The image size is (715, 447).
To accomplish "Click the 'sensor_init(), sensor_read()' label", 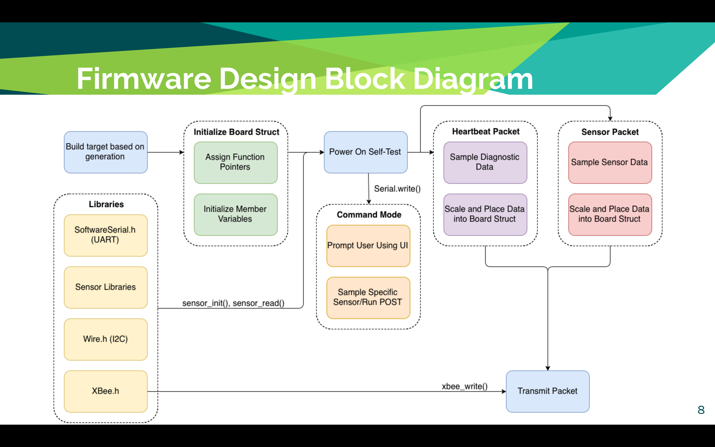I will point(233,303).
